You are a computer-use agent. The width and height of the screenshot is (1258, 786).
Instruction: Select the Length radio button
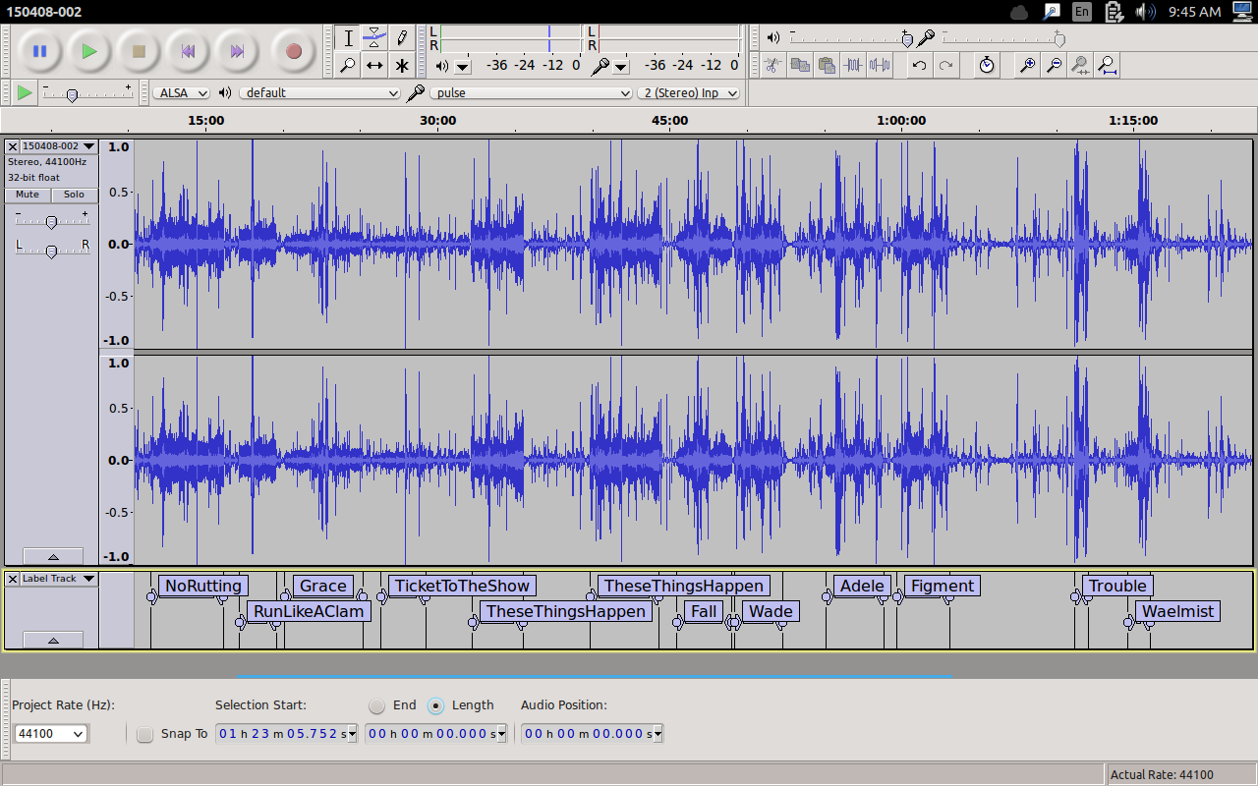(436, 705)
